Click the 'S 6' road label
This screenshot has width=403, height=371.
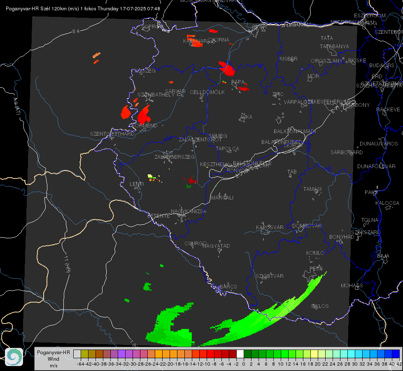(x=76, y=31)
